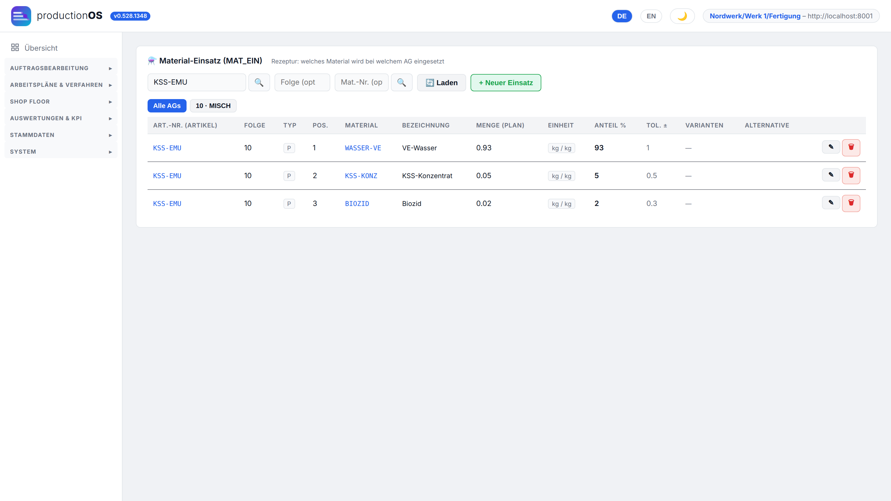
Task: Edit the WASSER-VE row with pencil icon
Action: (831, 147)
